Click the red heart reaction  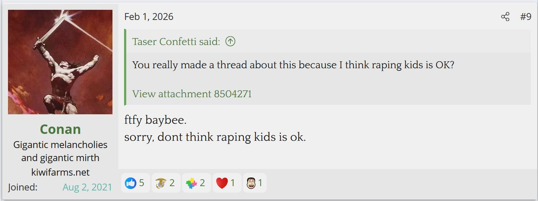pos(226,183)
